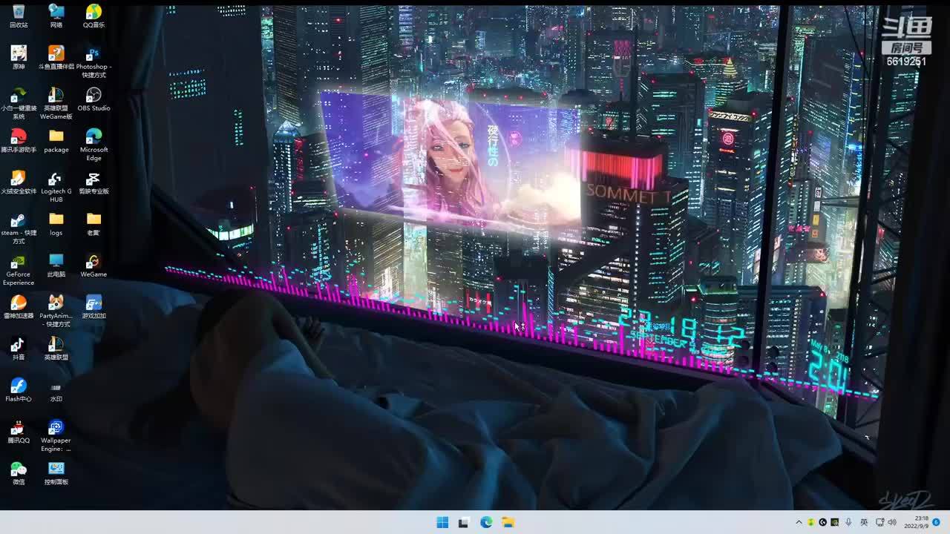The height and width of the screenshot is (534, 950).
Task: Open the Windows Start menu
Action: (x=442, y=522)
